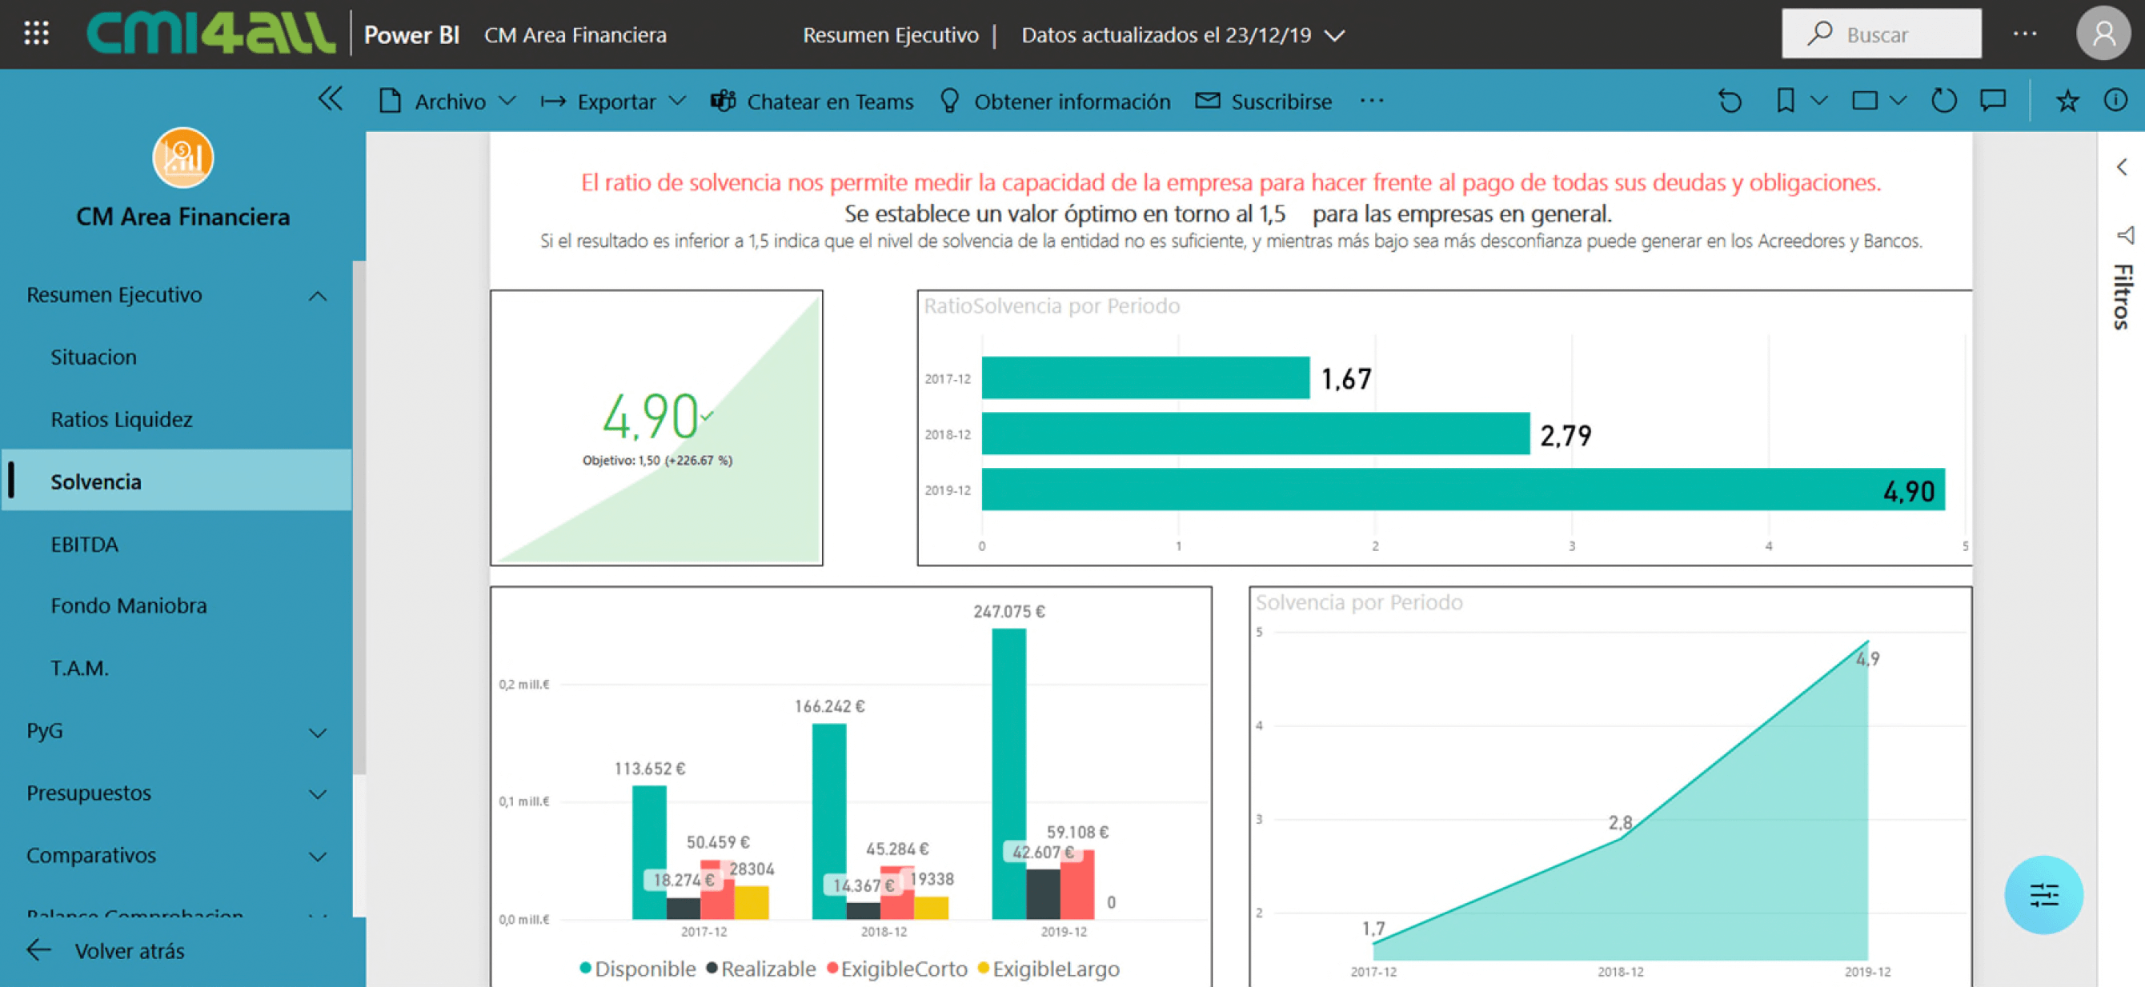Click the Buscar search field
Screen dimensions: 2145x987
(1881, 34)
